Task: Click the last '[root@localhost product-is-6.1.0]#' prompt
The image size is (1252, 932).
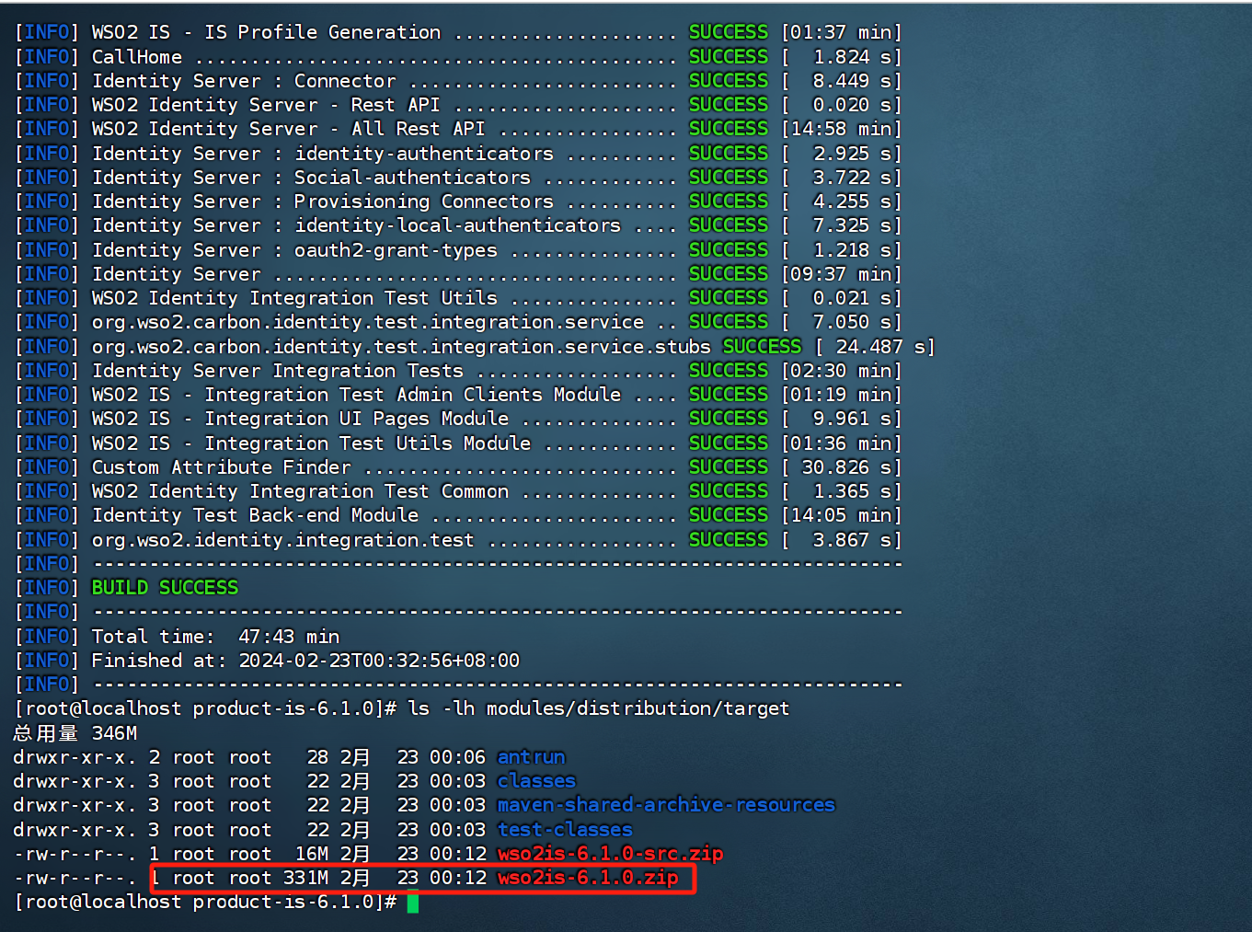Action: (x=205, y=902)
